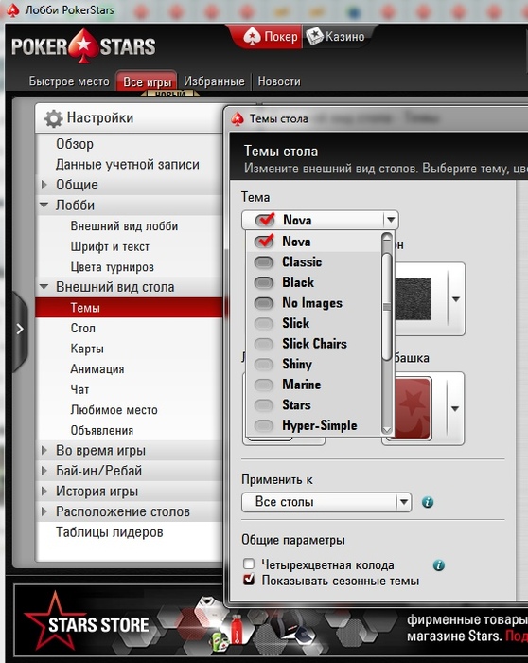Close the Тема dropdown showing Nova
Screen dimensions: 528x663
click(320, 220)
